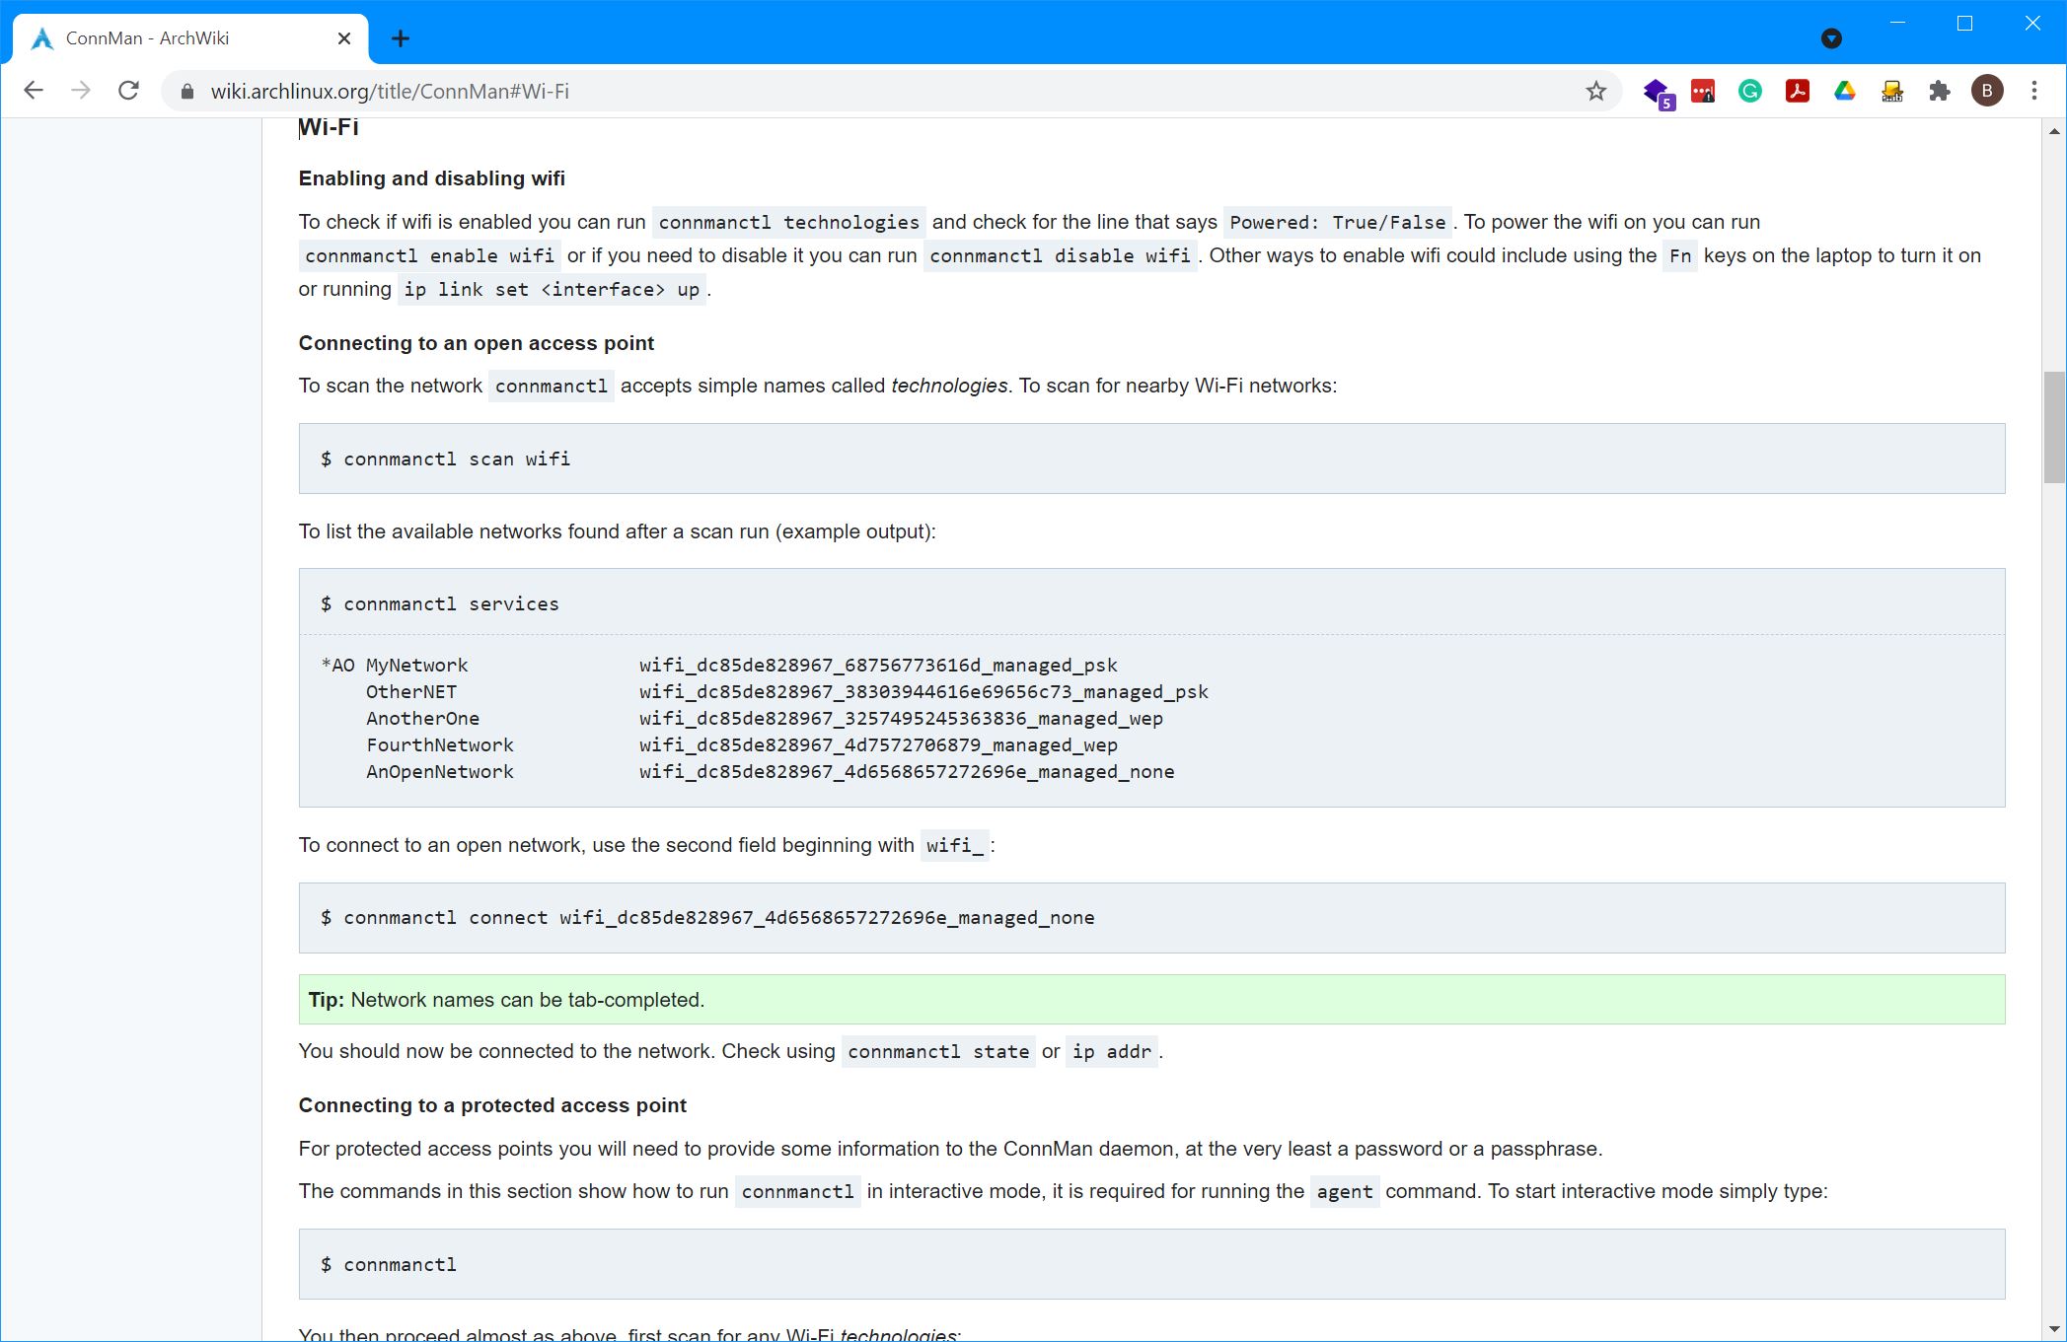Open the red calendar-style extension icon
This screenshot has height=1342, width=2067.
pyautogui.click(x=1703, y=92)
